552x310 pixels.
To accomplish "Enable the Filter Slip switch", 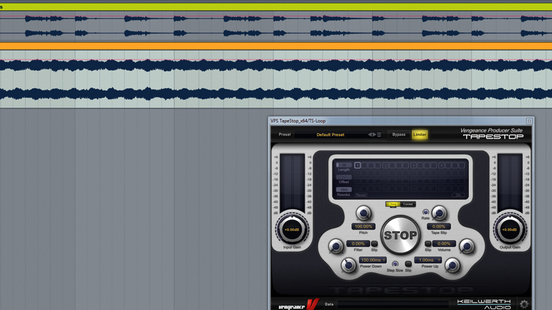I will (x=374, y=244).
